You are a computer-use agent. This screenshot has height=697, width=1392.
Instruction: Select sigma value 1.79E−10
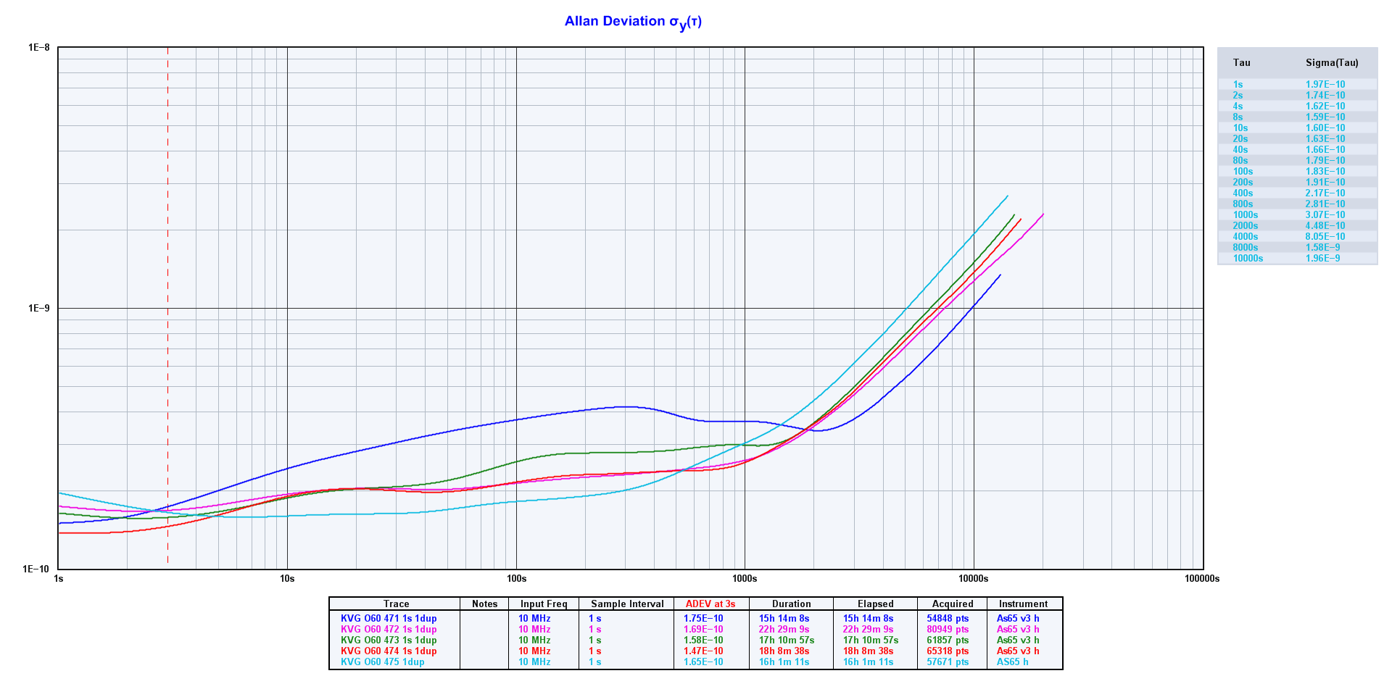pos(1325,161)
